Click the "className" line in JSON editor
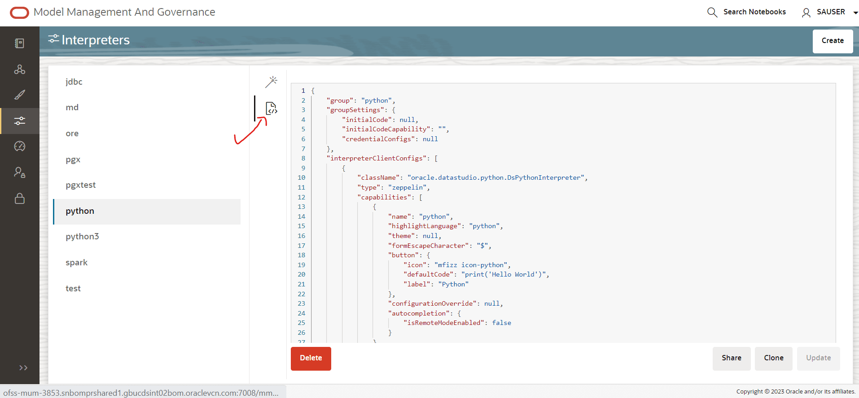 (x=472, y=178)
